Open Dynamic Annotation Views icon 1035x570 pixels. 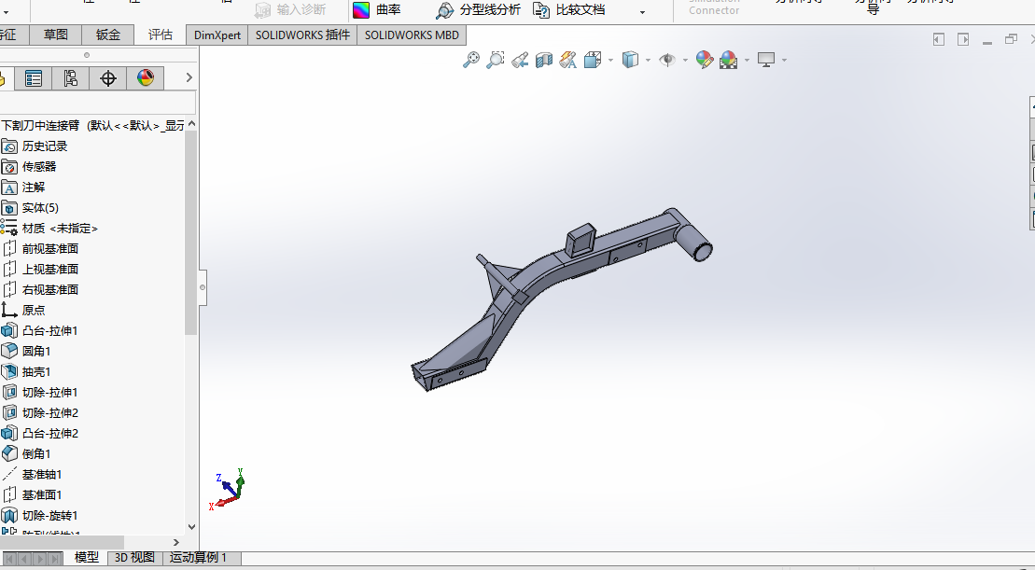pyautogui.click(x=567, y=60)
